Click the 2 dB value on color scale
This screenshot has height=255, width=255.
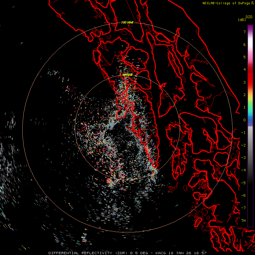[x=245, y=95]
